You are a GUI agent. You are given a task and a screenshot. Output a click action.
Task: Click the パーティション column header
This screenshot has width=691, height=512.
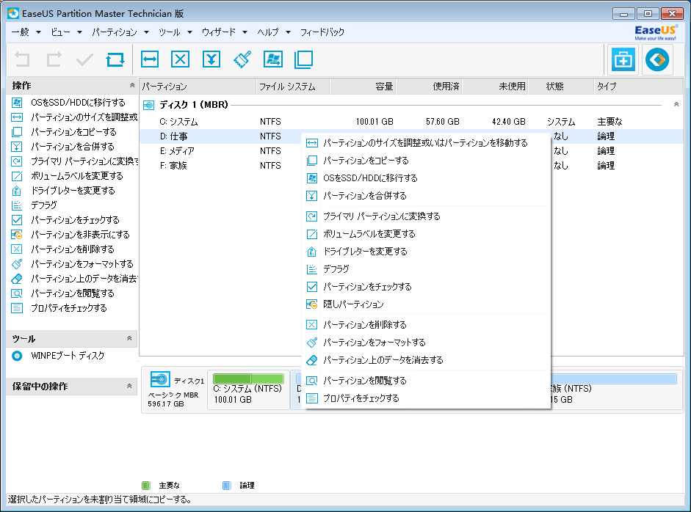click(198, 87)
